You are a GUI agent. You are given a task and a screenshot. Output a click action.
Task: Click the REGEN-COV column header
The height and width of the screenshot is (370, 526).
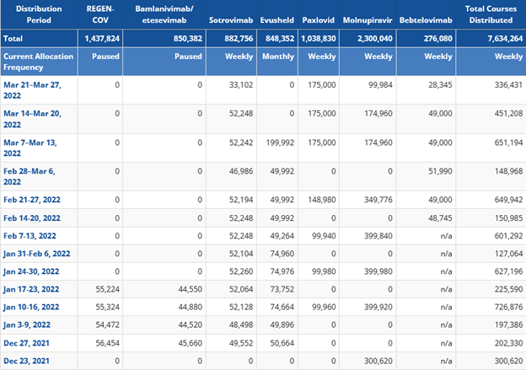click(101, 12)
